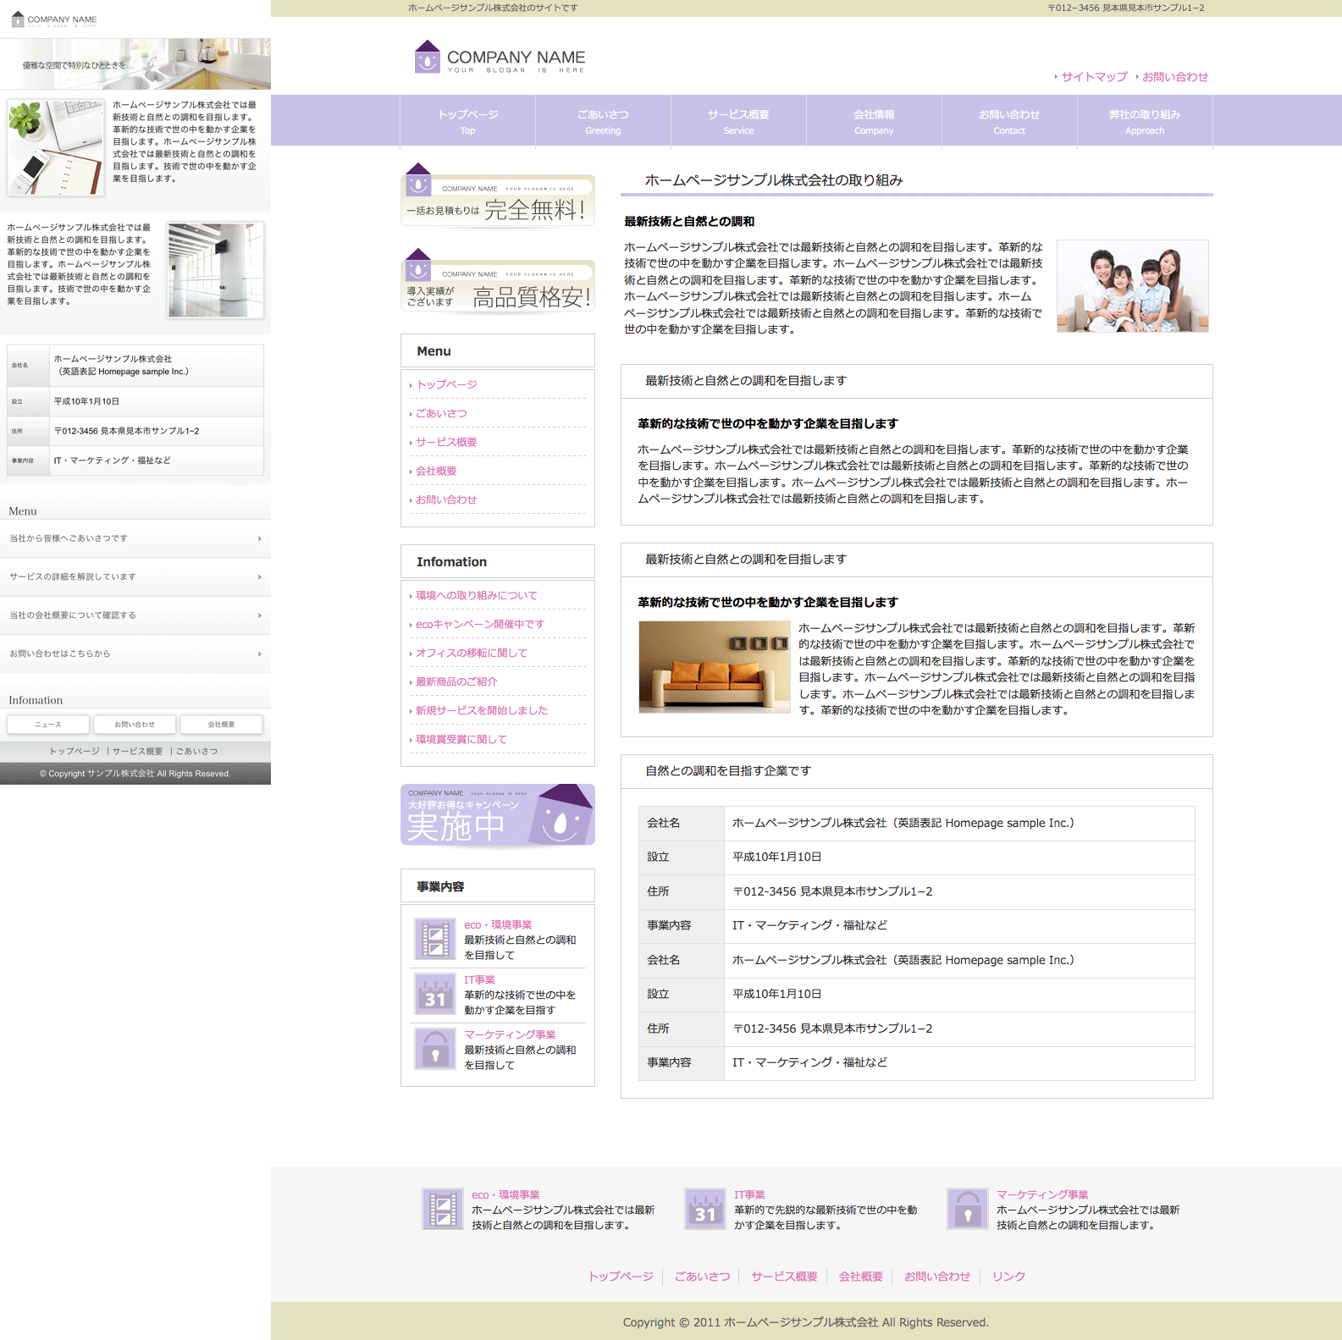Click the film icon beside eco・環境事業 in sidebar
The height and width of the screenshot is (1340, 1342).
(435, 938)
